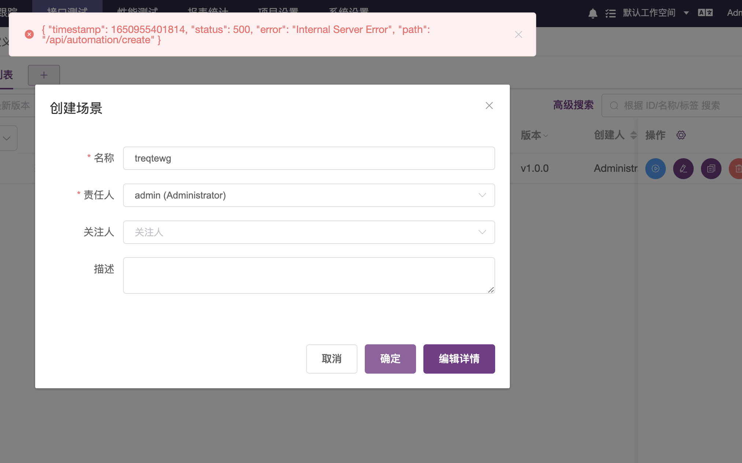Delete scenario with red trash icon
The height and width of the screenshot is (463, 742).
tap(736, 168)
